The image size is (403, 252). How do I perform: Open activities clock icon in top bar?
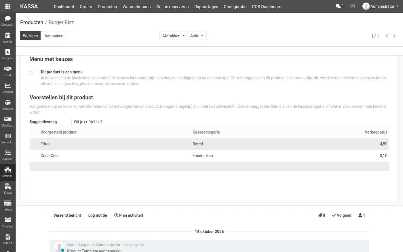[x=353, y=6]
